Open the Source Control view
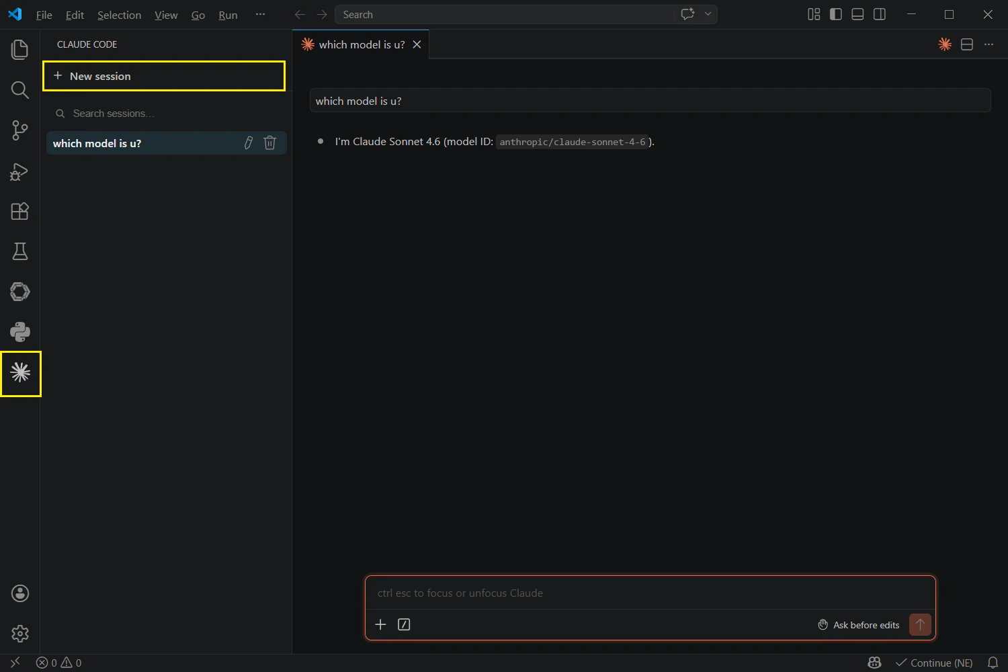This screenshot has width=1008, height=672. [20, 130]
